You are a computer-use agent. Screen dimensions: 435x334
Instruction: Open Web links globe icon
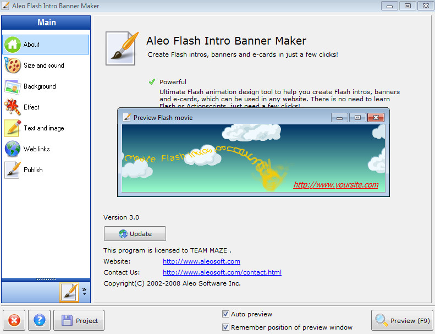pyautogui.click(x=13, y=149)
